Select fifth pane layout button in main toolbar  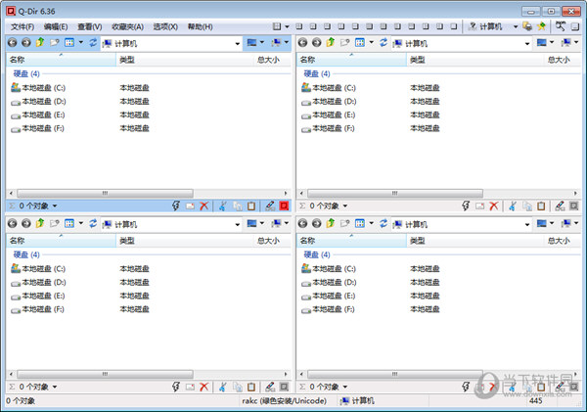(355, 26)
